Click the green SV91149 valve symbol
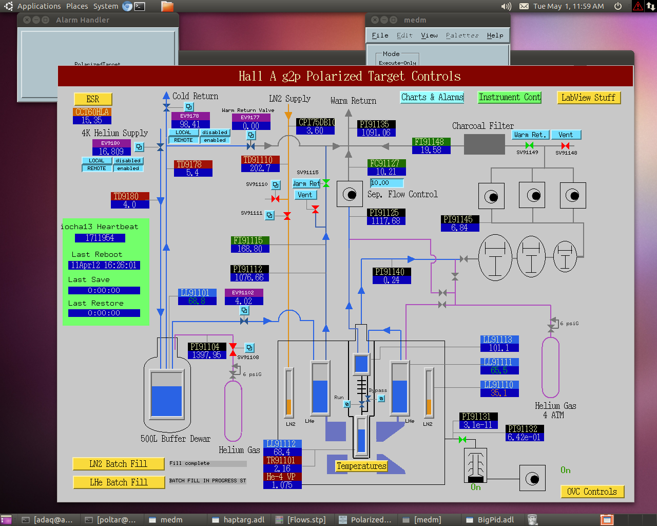The height and width of the screenshot is (526, 657). (529, 145)
